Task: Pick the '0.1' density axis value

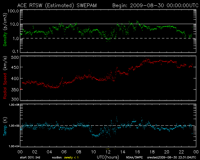Action: pyautogui.click(x=16, y=51)
